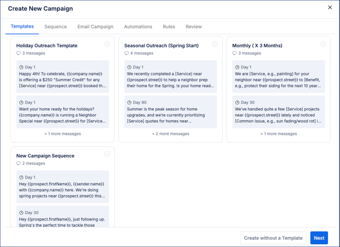This screenshot has height=247, width=340.
Task: Switch to the Sequence tab
Action: [x=56, y=26]
